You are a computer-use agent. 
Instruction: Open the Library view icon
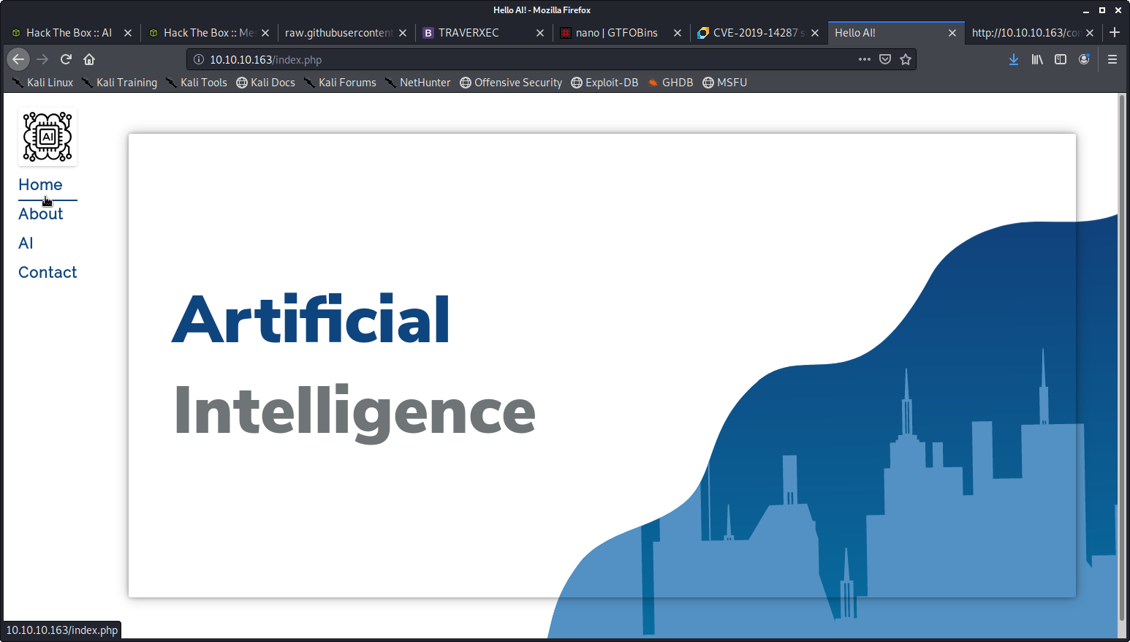coord(1037,59)
